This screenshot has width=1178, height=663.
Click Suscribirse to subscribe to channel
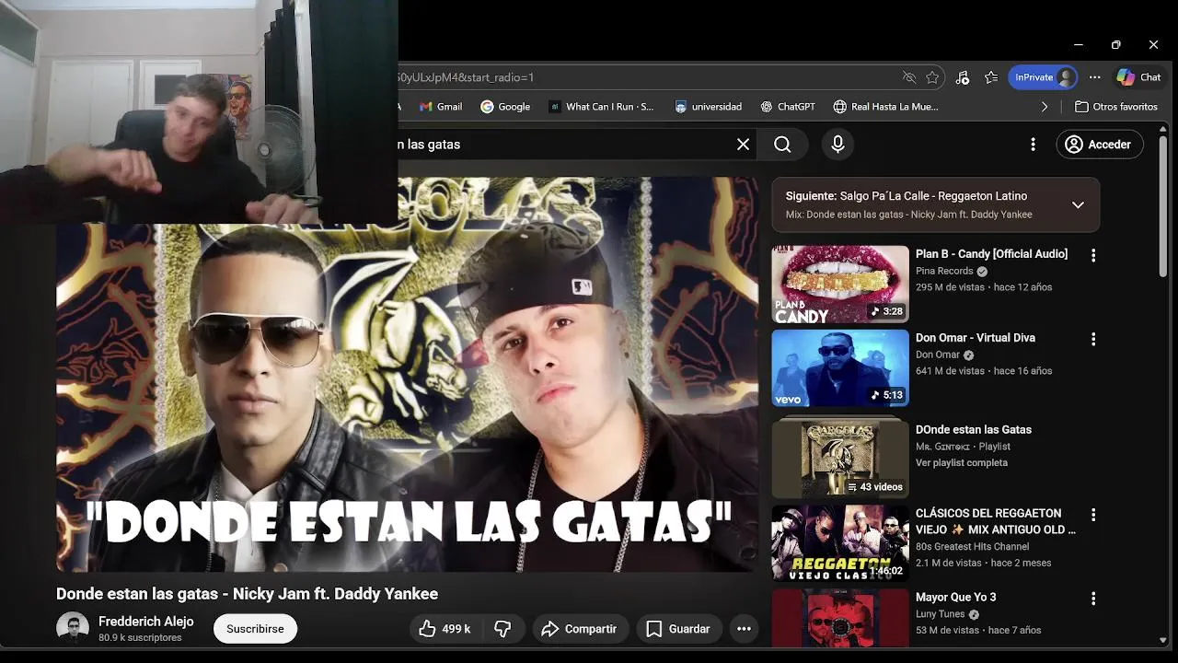click(x=255, y=629)
